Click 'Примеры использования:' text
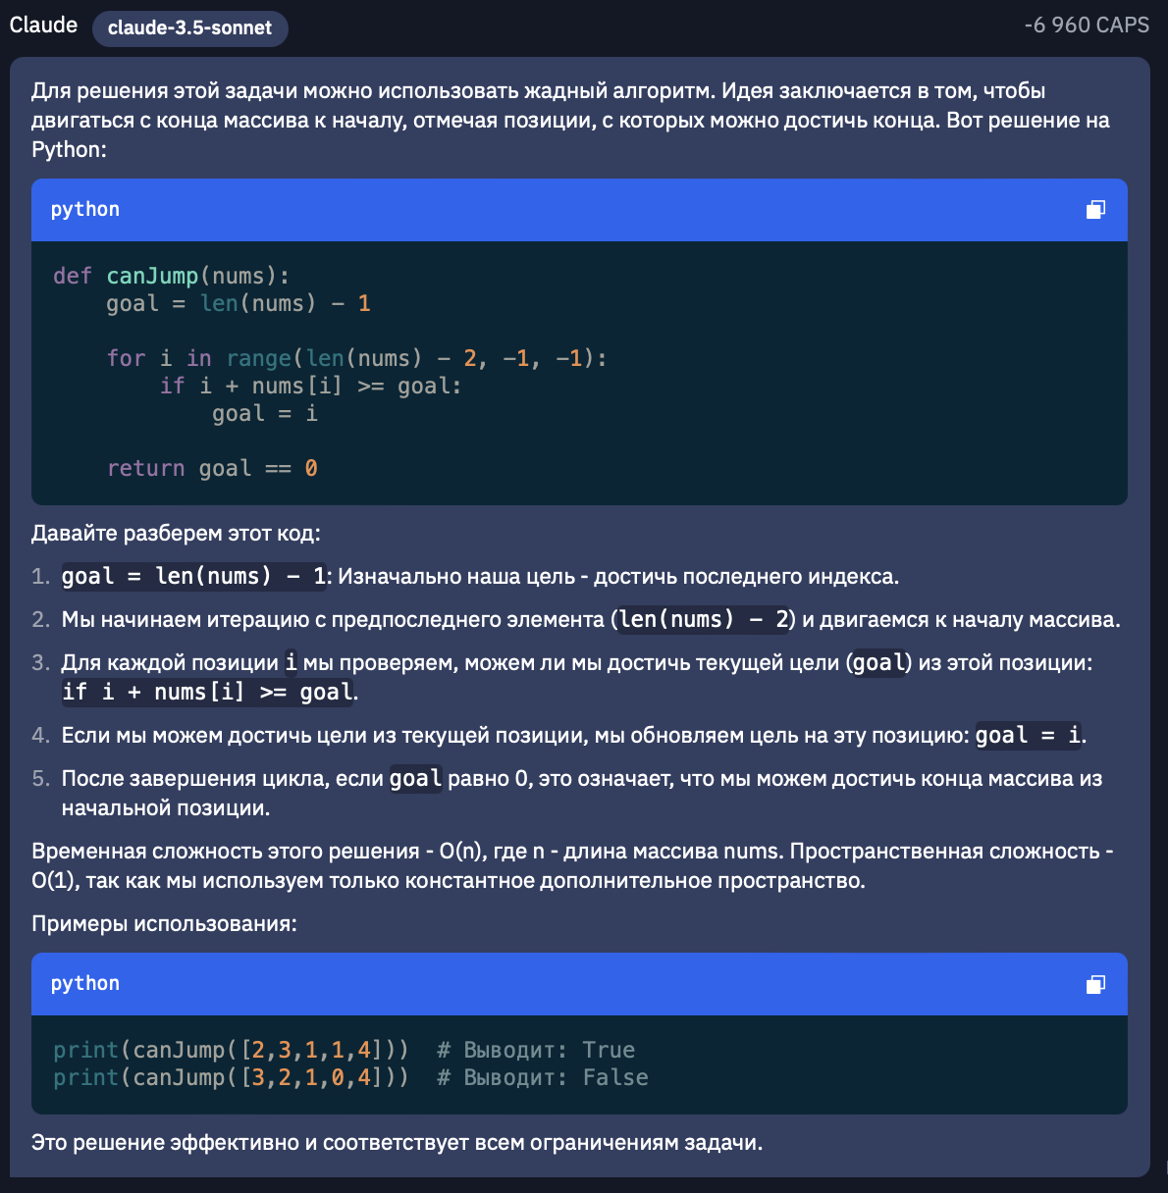The height and width of the screenshot is (1193, 1168). click(x=164, y=924)
